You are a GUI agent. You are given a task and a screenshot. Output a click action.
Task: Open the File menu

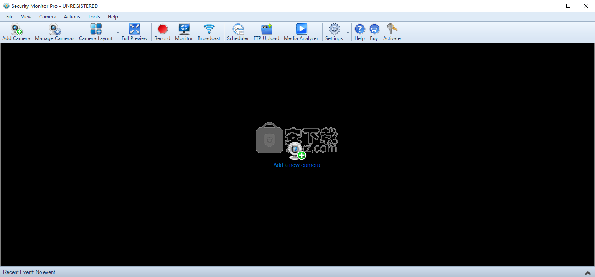tap(10, 17)
